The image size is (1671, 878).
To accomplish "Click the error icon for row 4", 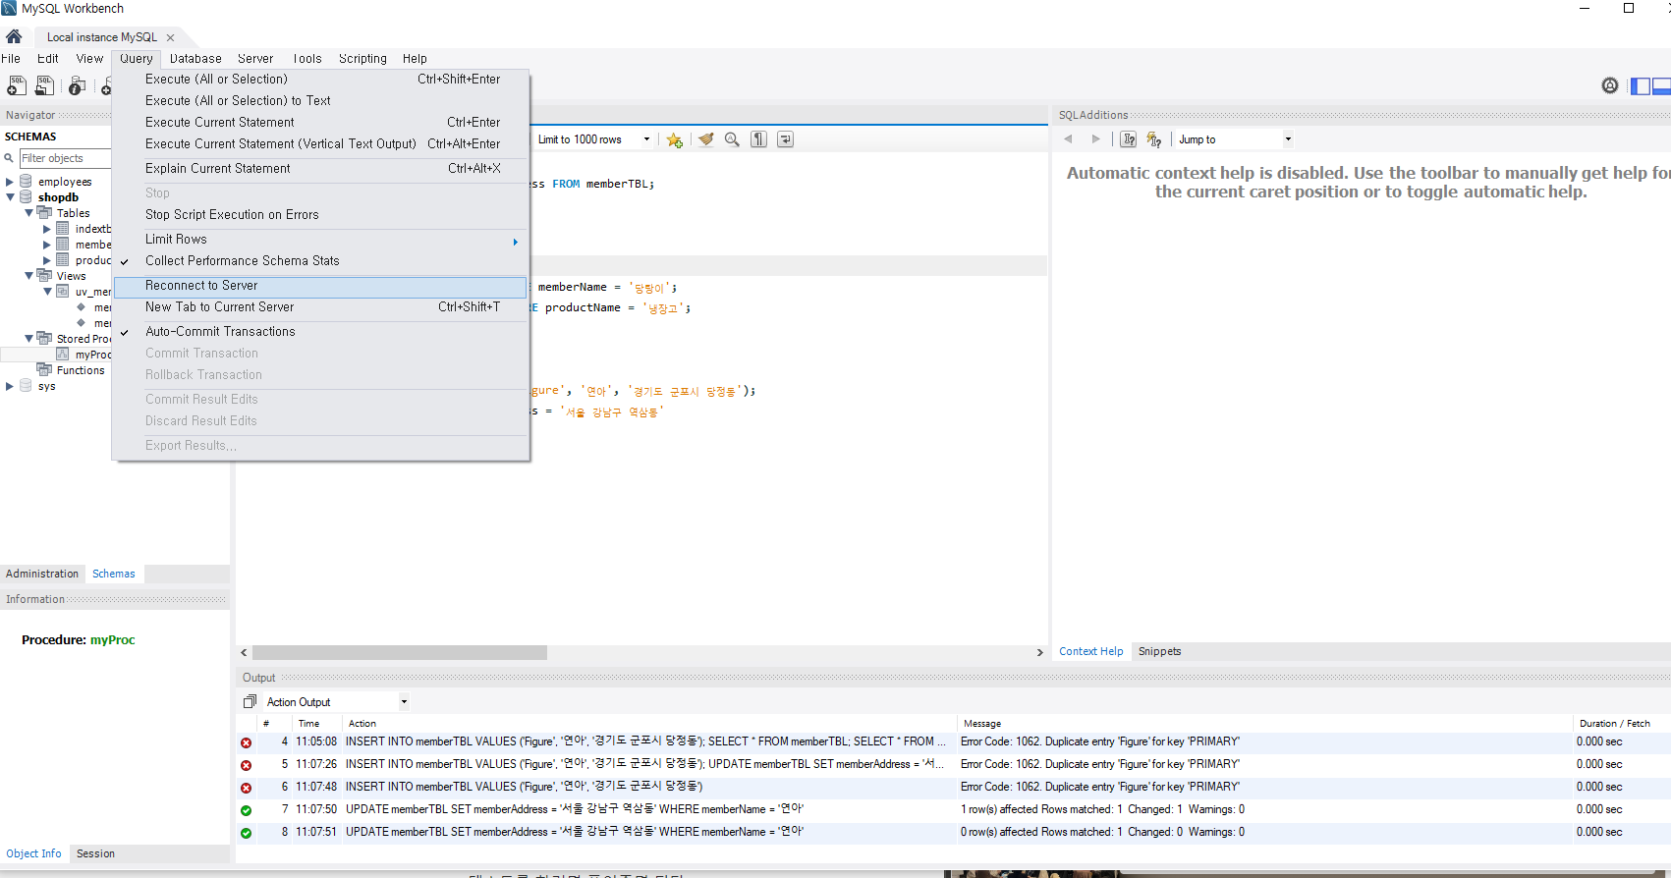I will click(x=246, y=742).
